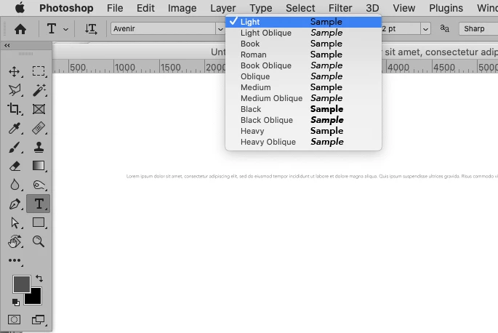498x333 pixels.
Task: Choose the Heavy Oblique font style
Action: coord(303,142)
